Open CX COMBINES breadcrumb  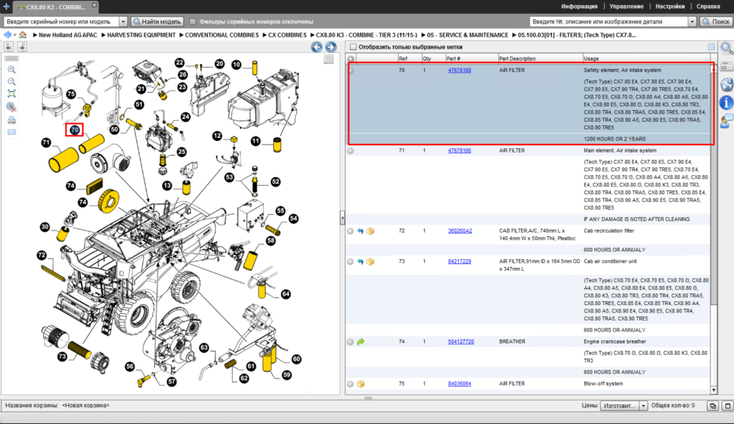tap(287, 35)
